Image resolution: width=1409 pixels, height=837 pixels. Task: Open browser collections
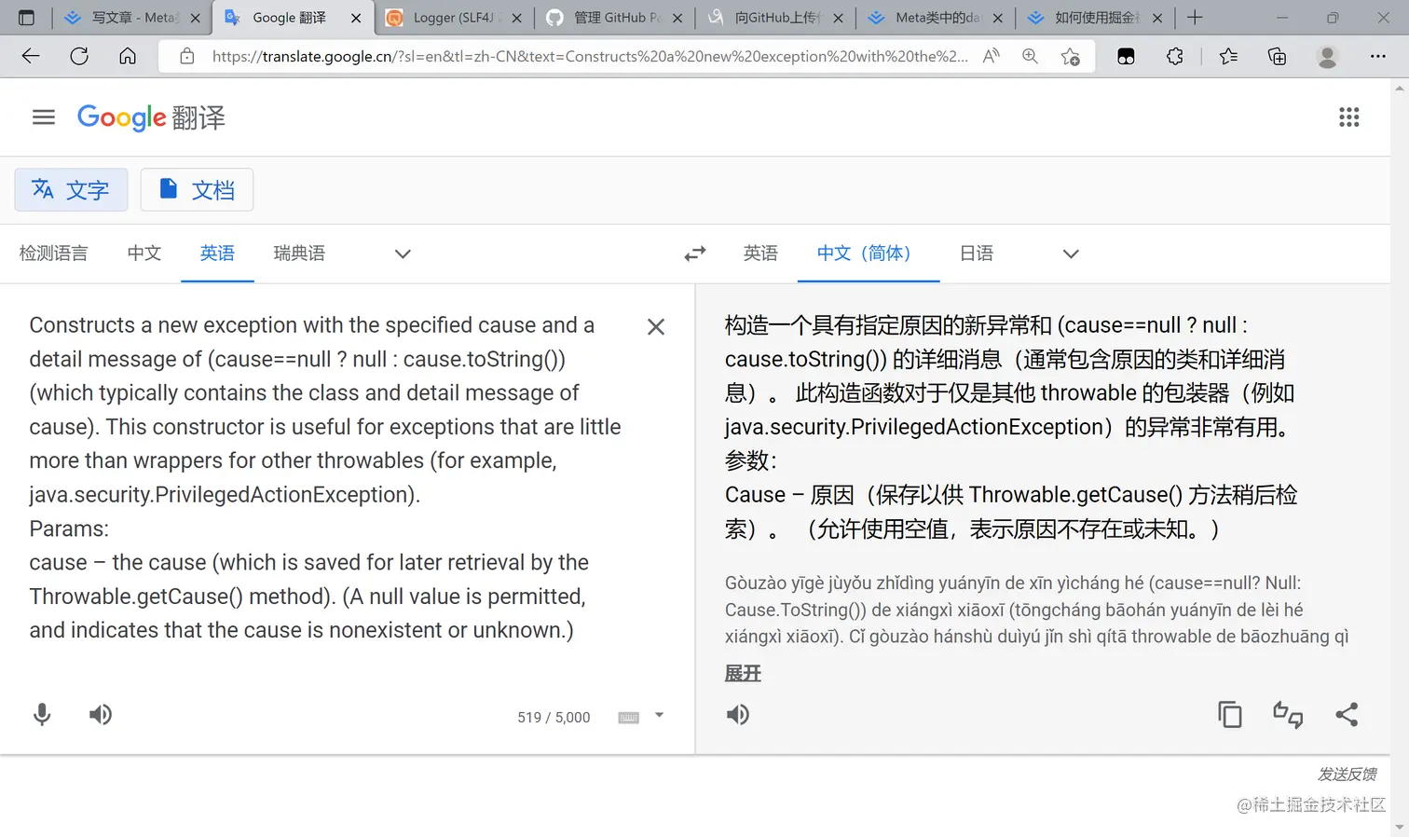(1278, 57)
